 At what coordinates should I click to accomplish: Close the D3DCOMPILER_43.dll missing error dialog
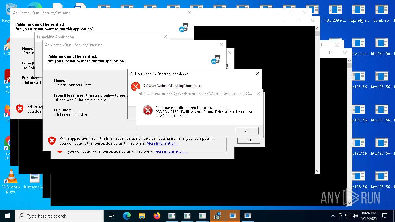click(x=259, y=93)
